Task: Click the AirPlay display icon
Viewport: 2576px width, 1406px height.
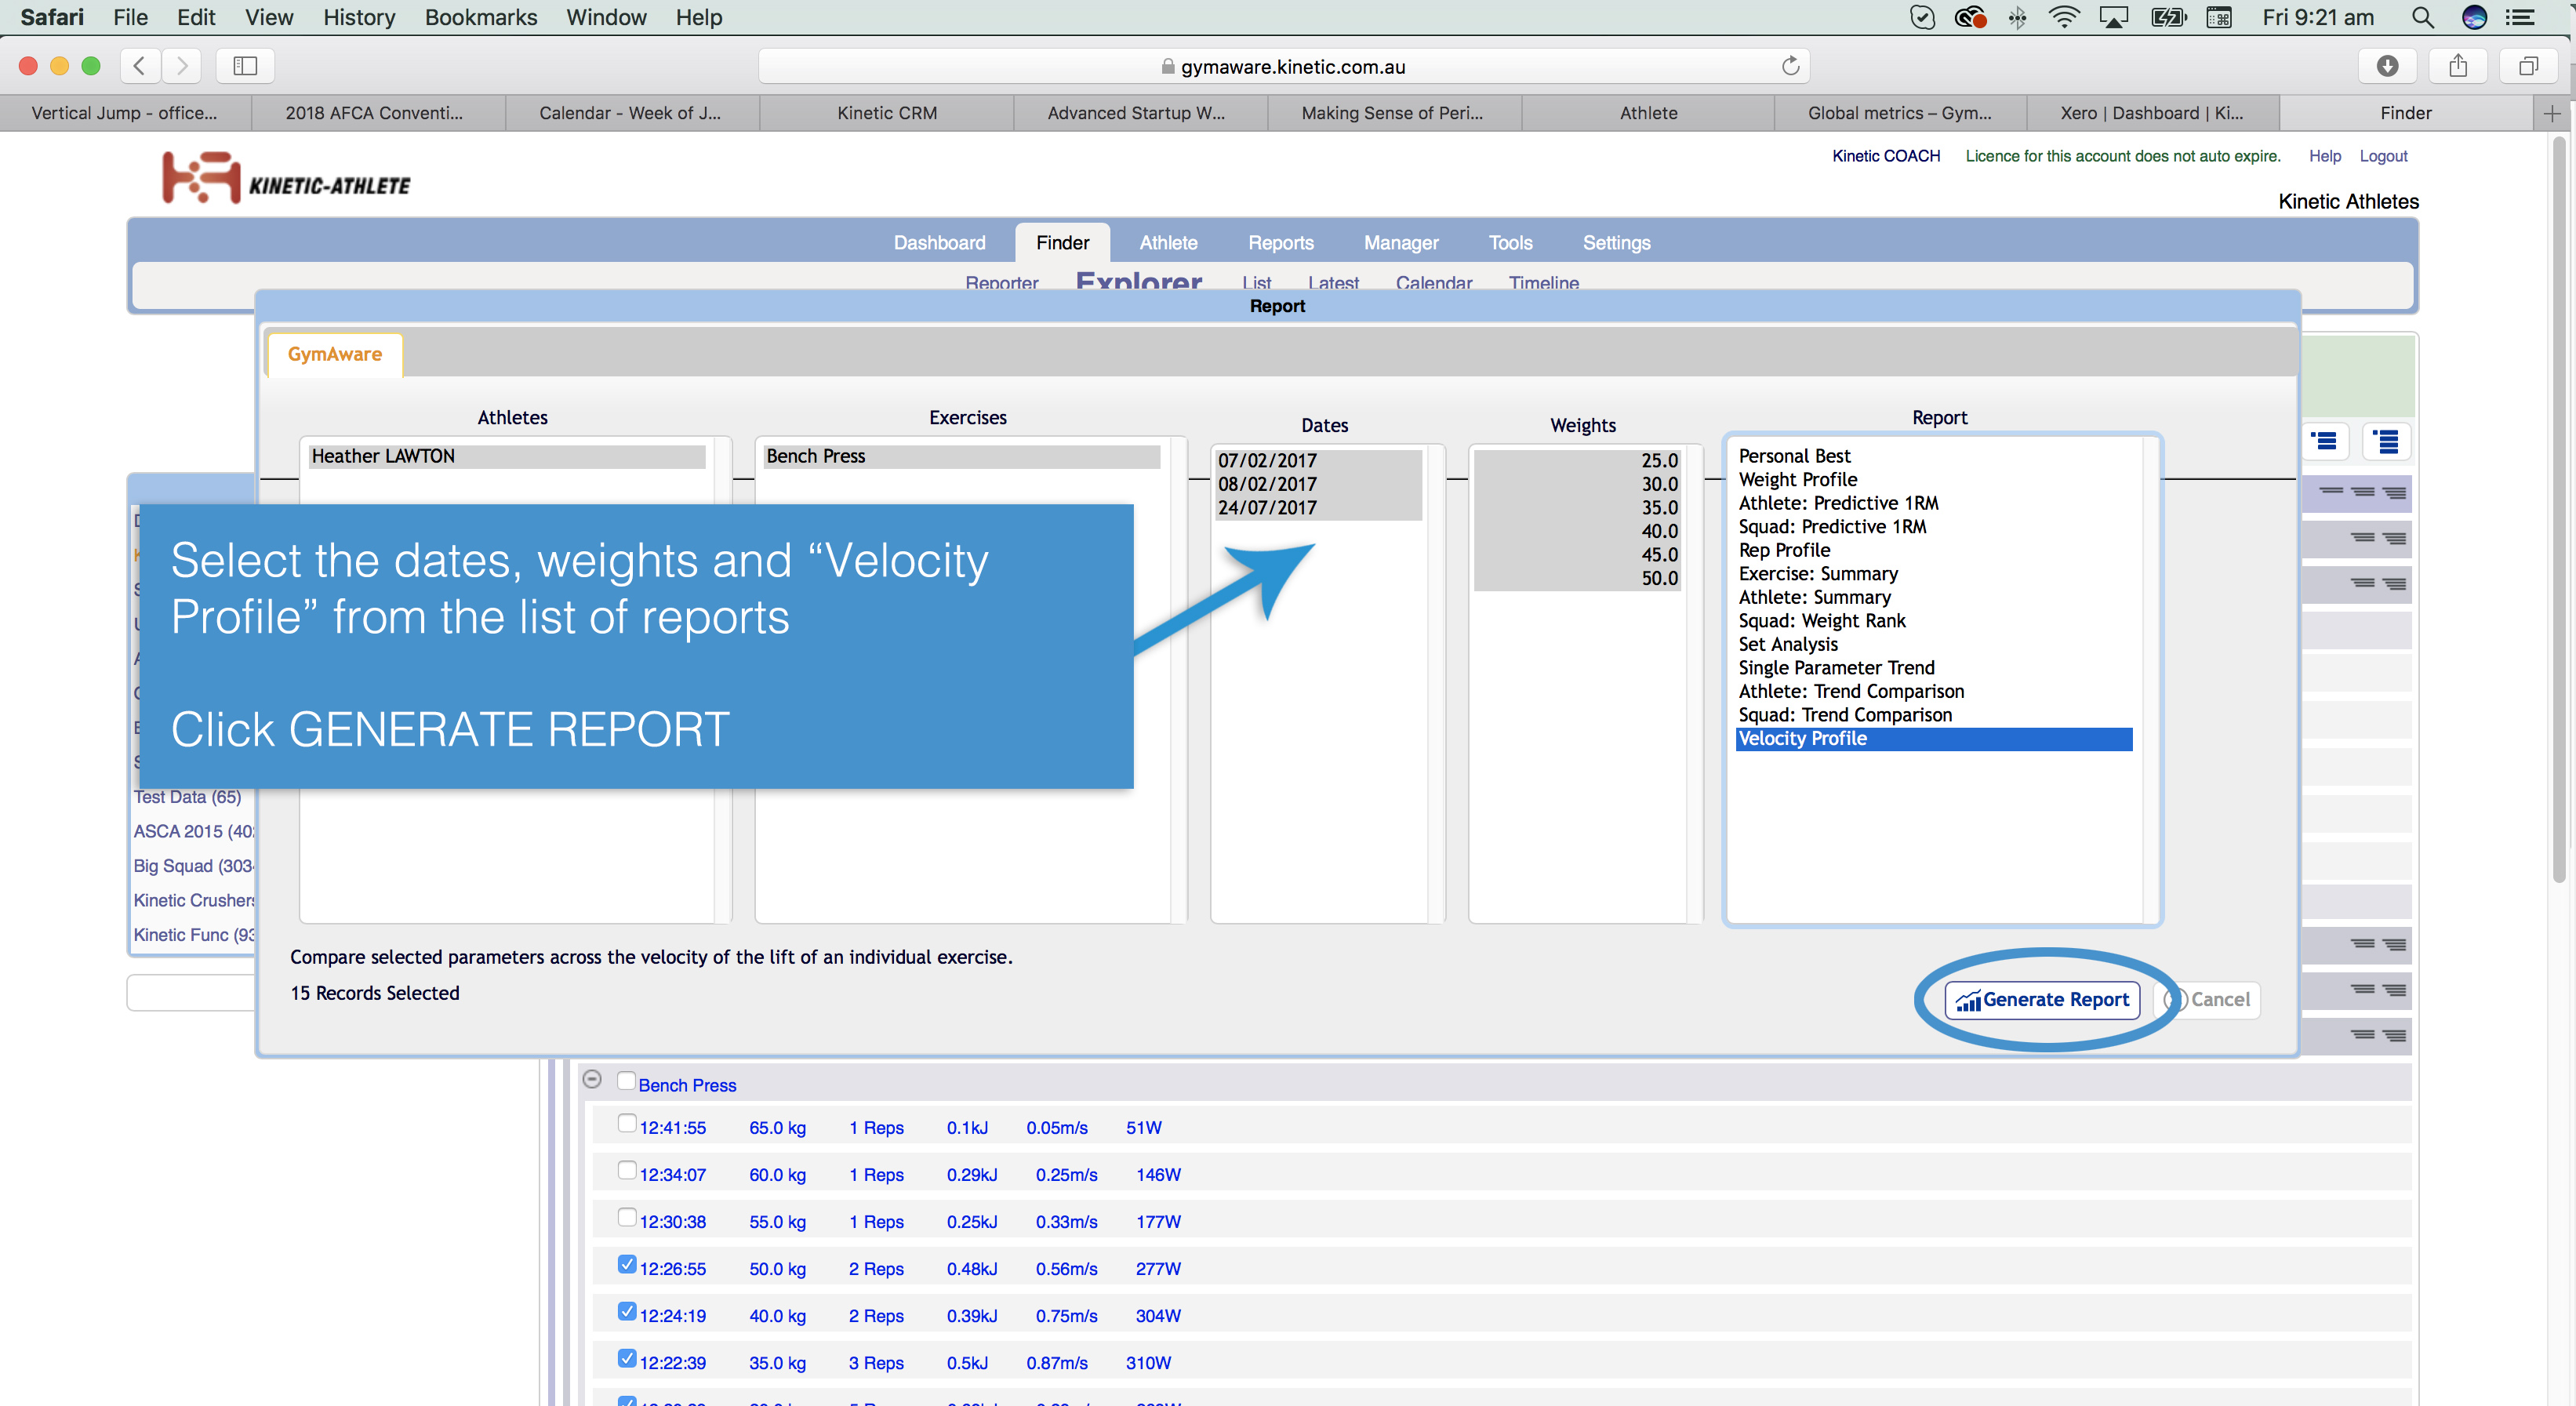Action: point(2113,17)
